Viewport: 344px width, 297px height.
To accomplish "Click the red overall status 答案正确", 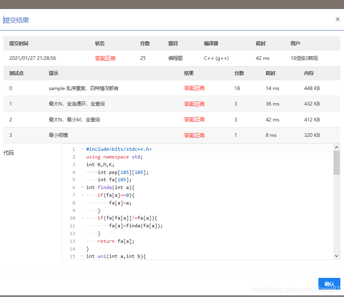I will 105,58.
